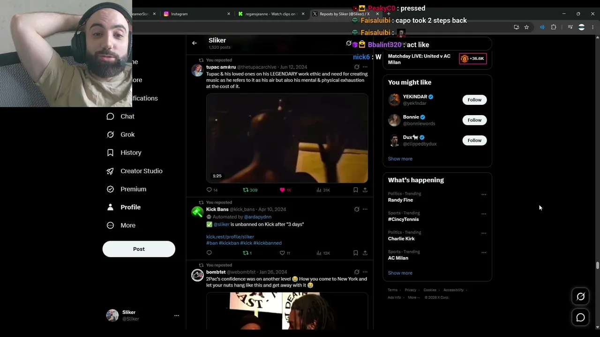Bookmark the tupac amaru post
The width and height of the screenshot is (600, 337).
point(356,190)
